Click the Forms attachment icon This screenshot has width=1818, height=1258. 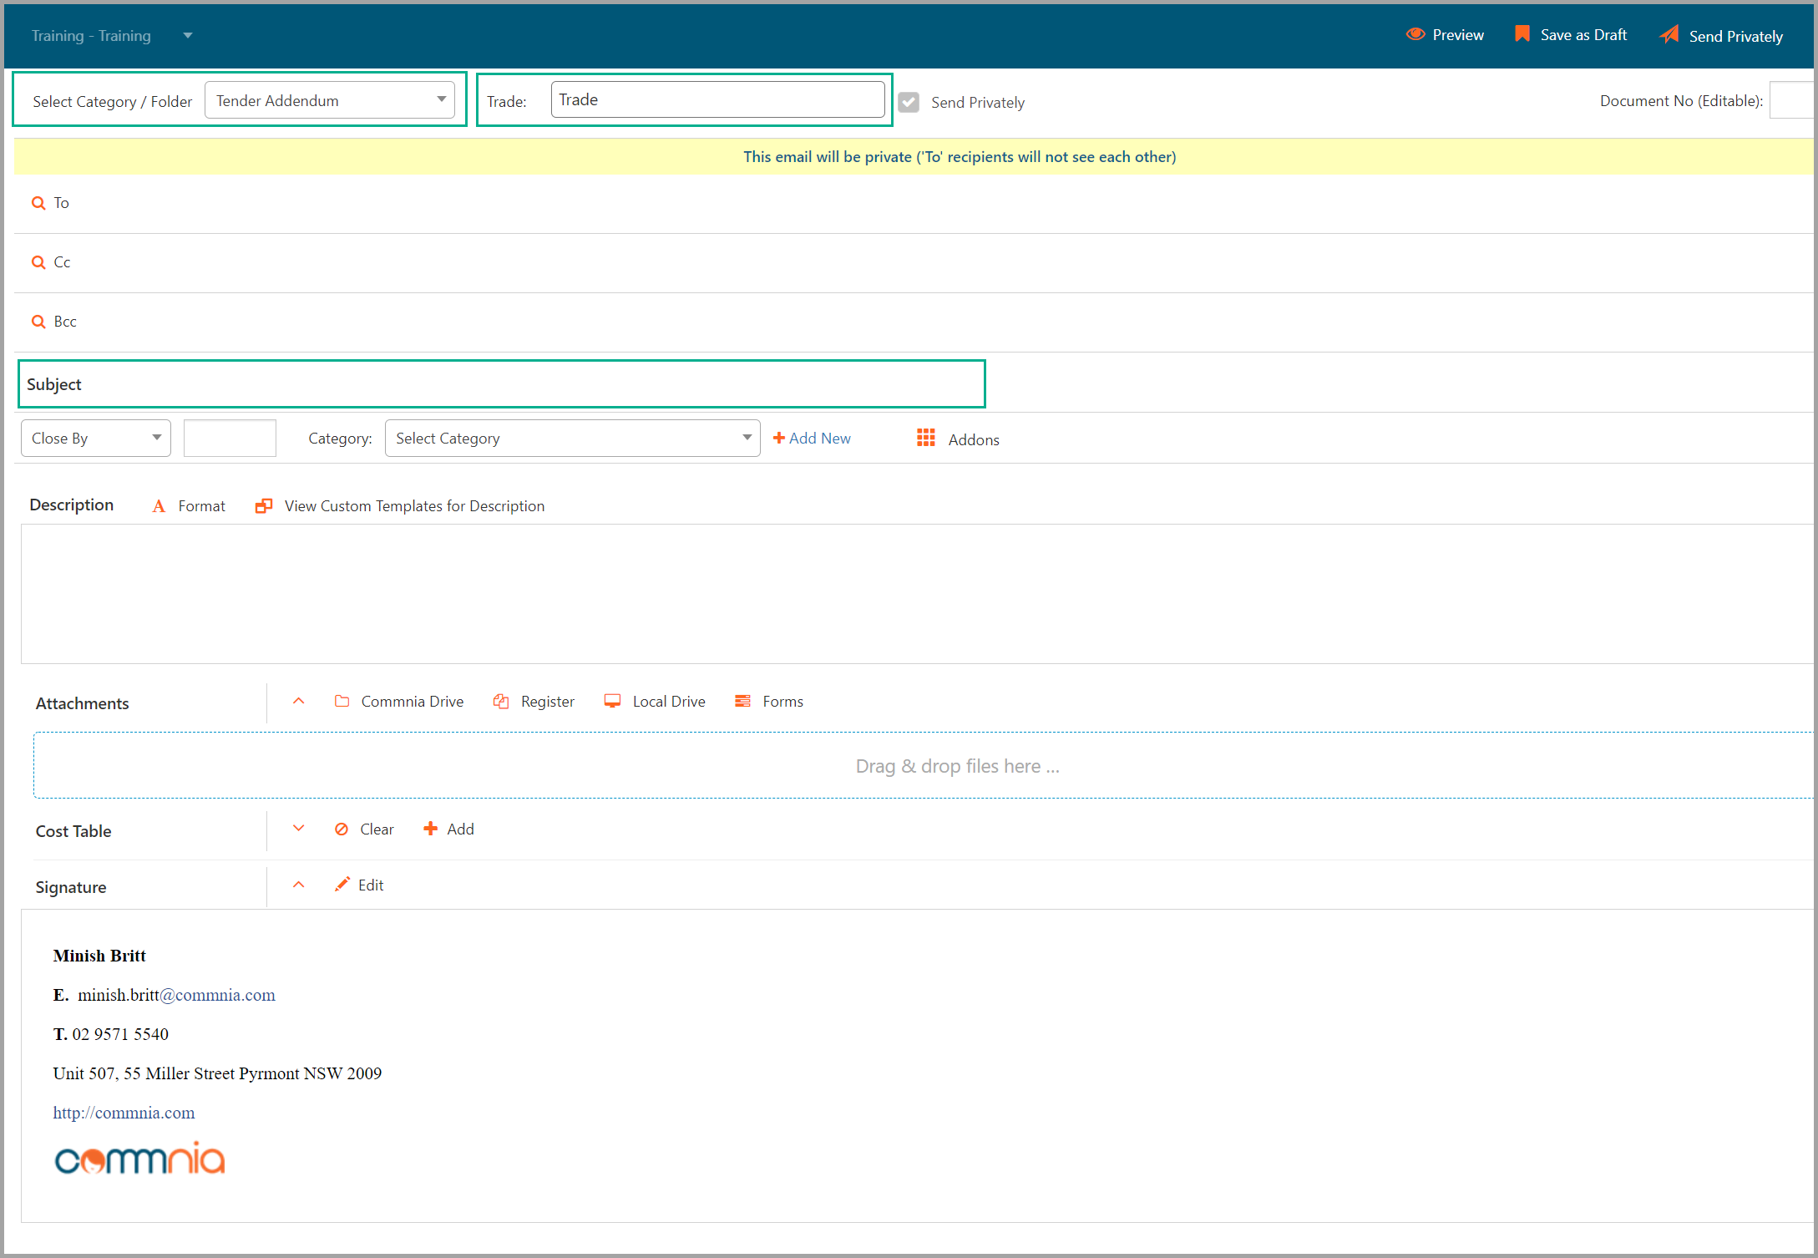click(742, 701)
